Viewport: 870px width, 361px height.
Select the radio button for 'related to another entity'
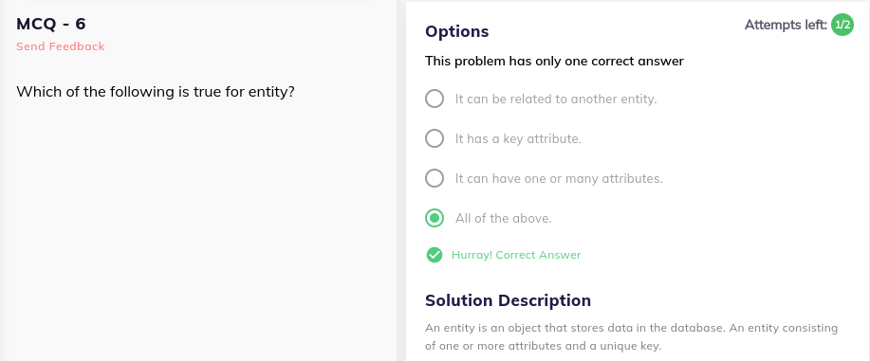[435, 99]
